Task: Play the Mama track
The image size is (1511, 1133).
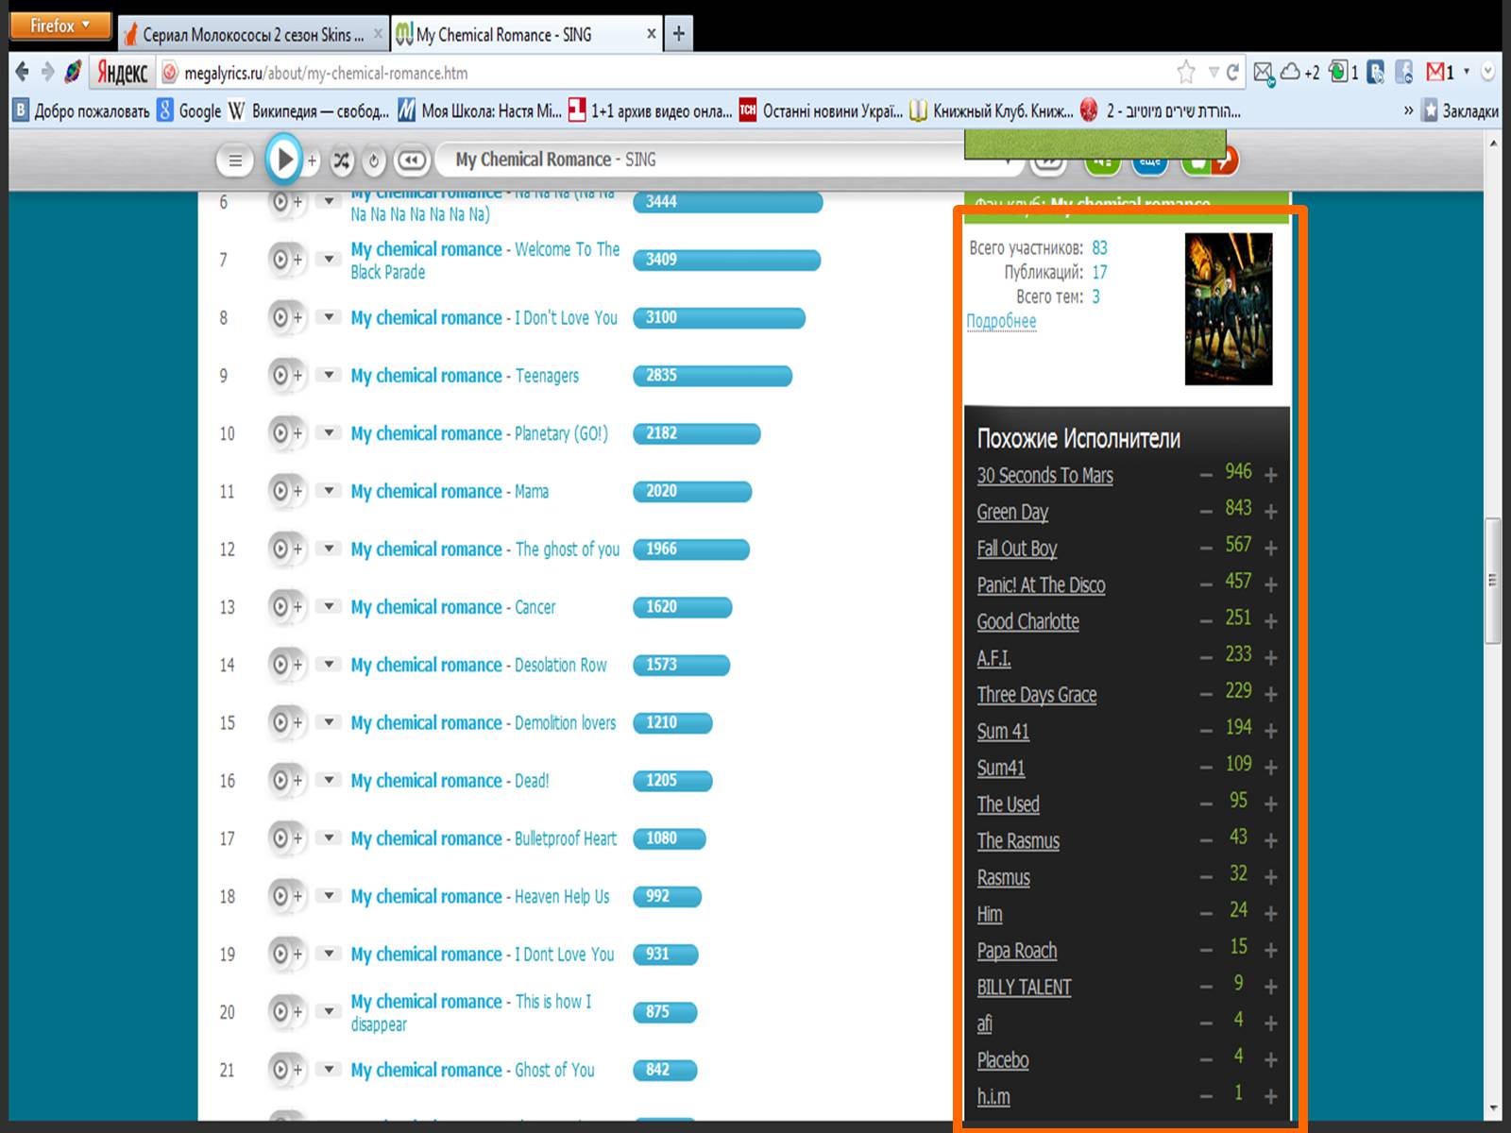Action: tap(280, 491)
